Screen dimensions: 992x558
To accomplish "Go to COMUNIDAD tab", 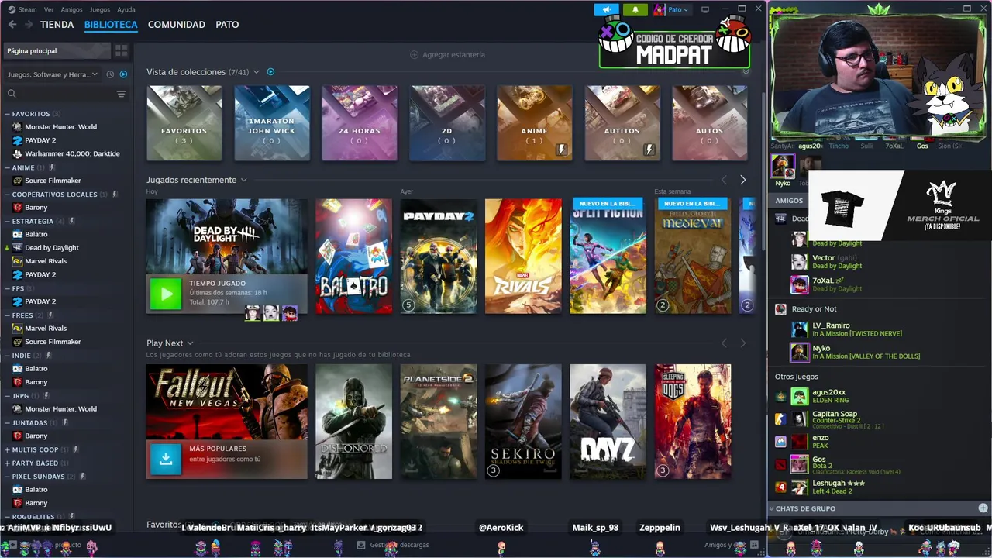I will [x=177, y=25].
